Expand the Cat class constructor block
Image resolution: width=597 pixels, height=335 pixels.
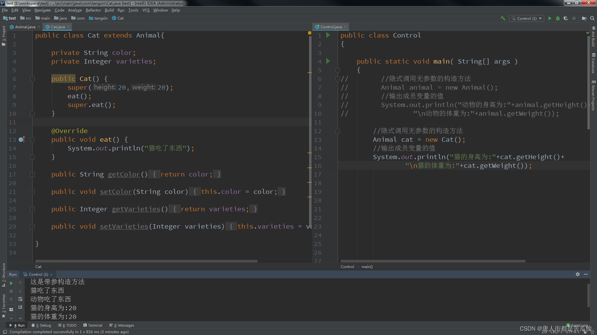tap(32, 78)
